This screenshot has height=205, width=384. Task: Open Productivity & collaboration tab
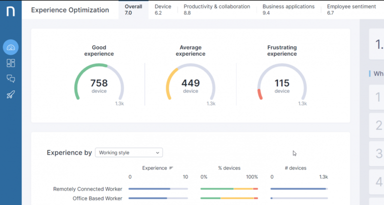pyautogui.click(x=216, y=10)
